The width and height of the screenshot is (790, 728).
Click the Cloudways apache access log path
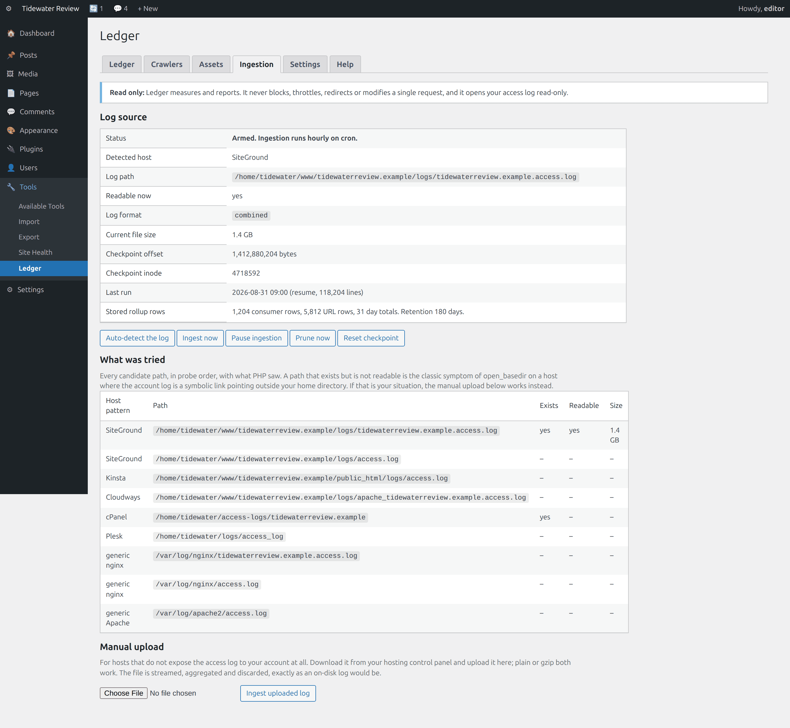click(341, 497)
